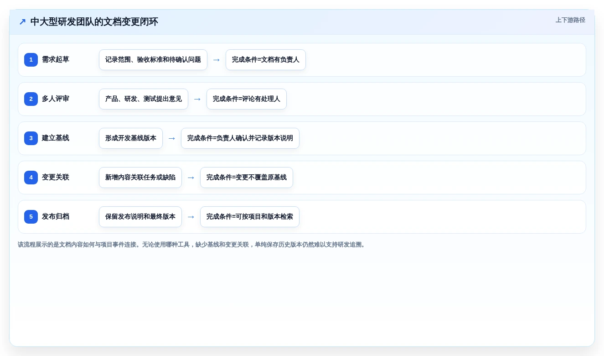Click the 变更关联 step label
Viewport: 604px width, 356px height.
coord(56,178)
